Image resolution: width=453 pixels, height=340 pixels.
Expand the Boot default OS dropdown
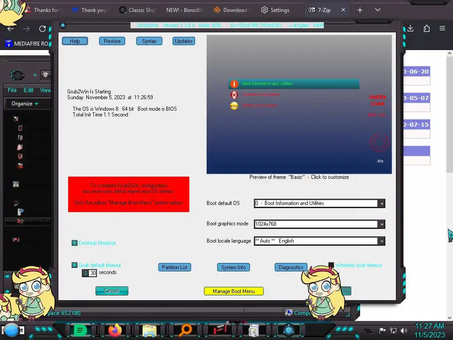(381, 203)
